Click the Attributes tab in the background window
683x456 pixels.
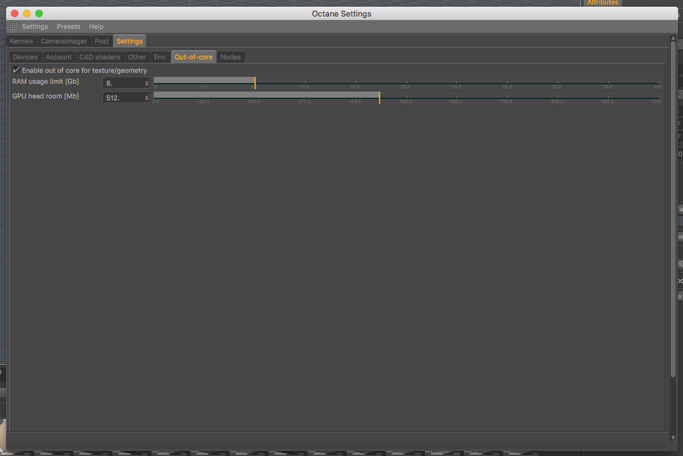tap(602, 2)
